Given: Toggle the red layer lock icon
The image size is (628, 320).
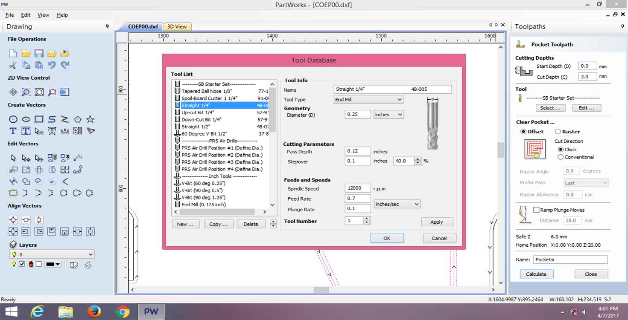Looking at the screenshot, I should (31, 264).
